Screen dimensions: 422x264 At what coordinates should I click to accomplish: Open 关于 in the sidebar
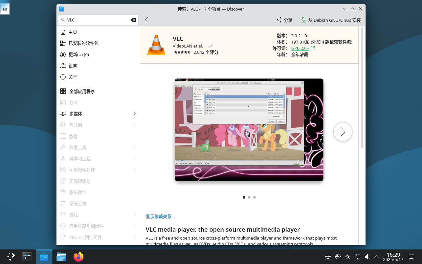(x=98, y=77)
